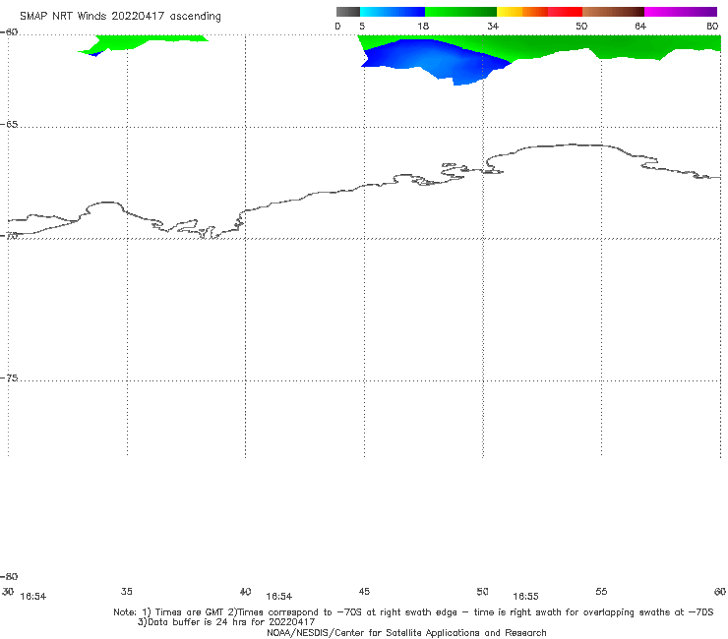Click the latitude label "-75"
728x639 pixels.
(x=9, y=378)
